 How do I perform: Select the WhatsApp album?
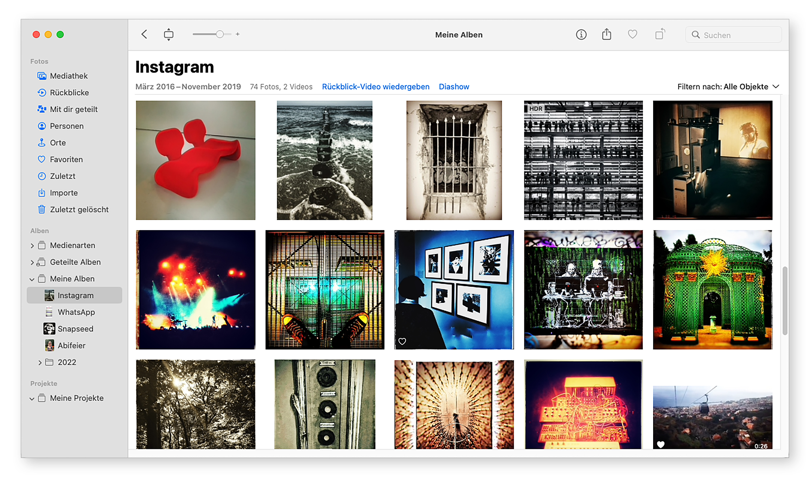click(76, 312)
